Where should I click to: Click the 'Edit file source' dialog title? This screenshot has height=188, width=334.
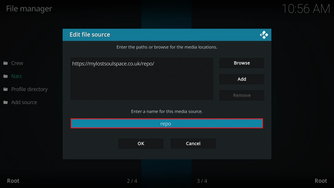coord(90,34)
